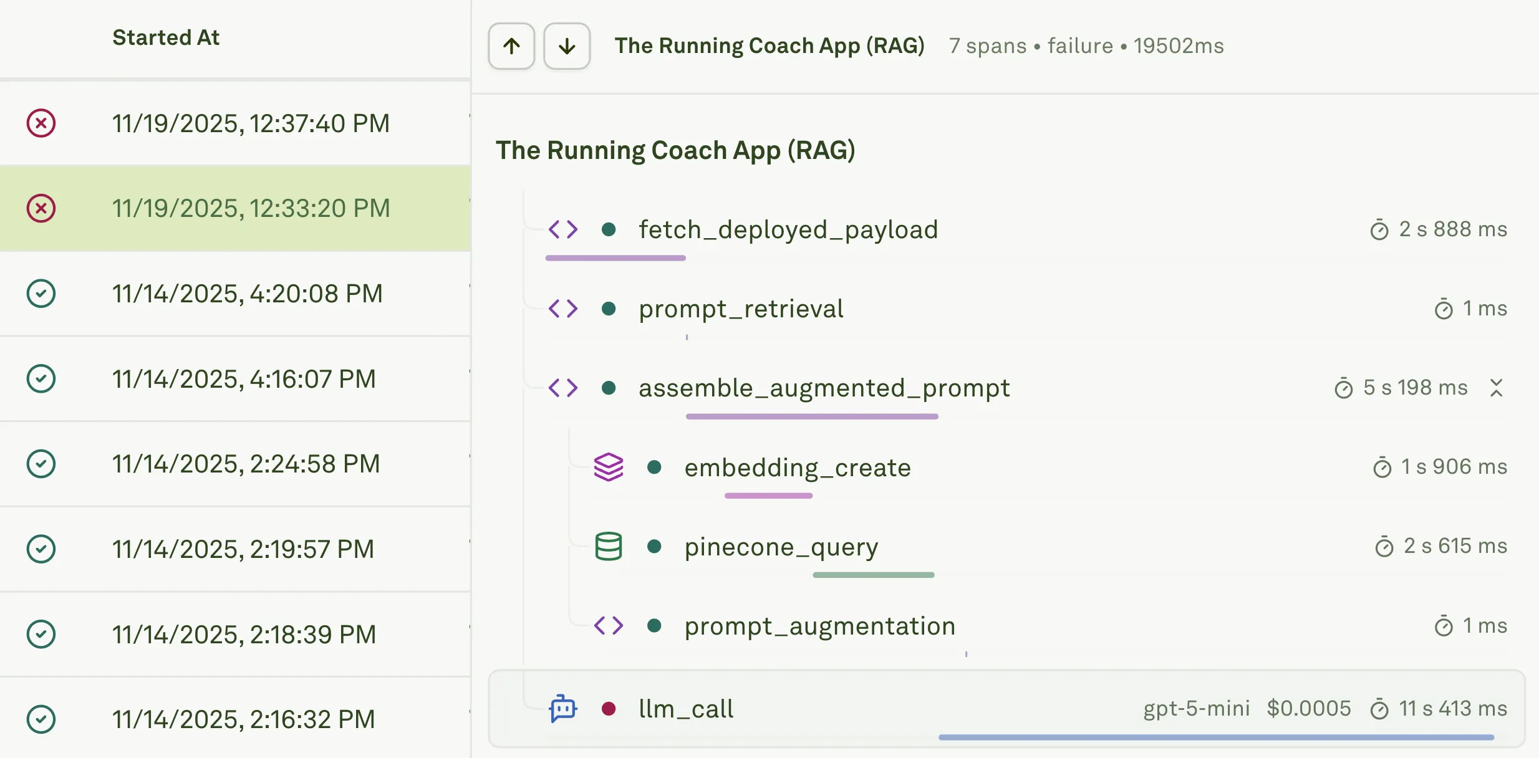
Task: Open the embedding_create span details
Action: point(797,468)
